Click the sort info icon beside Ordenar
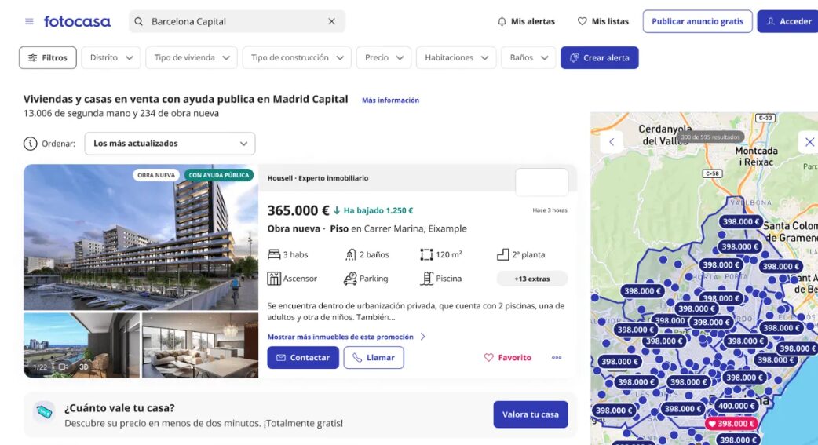 (x=31, y=144)
